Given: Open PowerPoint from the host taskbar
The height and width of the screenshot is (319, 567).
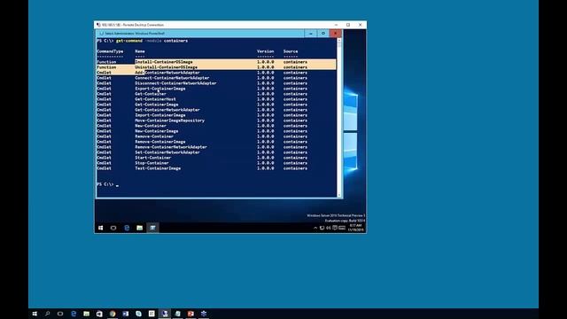Looking at the screenshot, I should coord(191,314).
